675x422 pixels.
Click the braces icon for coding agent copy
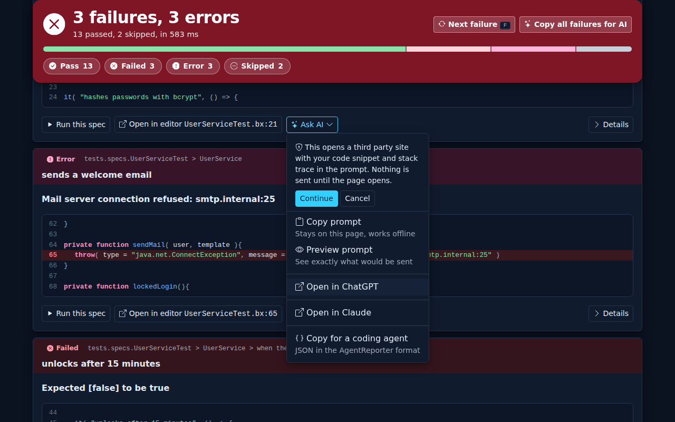coord(300,338)
